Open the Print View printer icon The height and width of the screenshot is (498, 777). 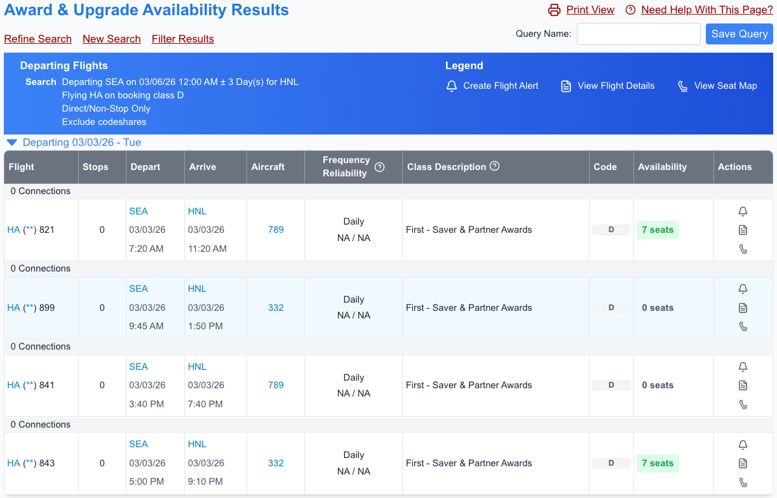point(555,10)
